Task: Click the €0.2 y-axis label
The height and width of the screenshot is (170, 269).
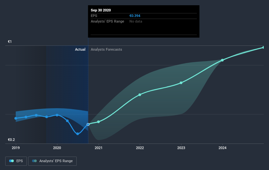Action: click(x=11, y=140)
